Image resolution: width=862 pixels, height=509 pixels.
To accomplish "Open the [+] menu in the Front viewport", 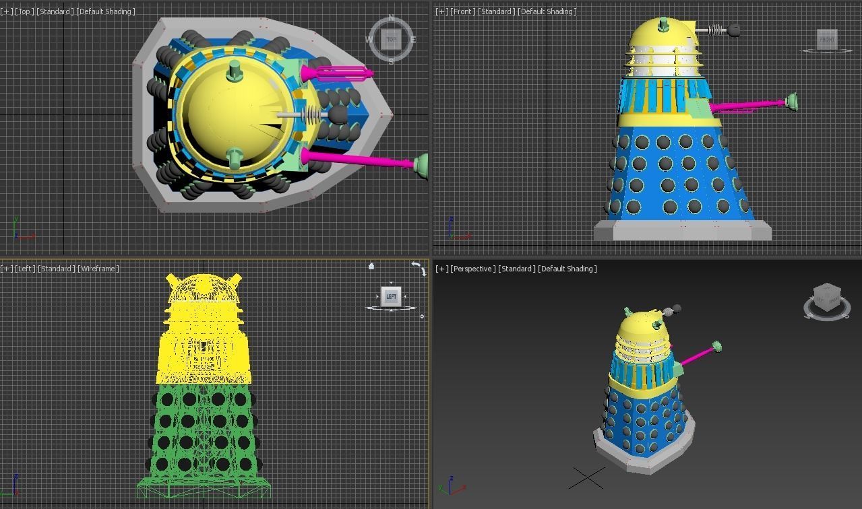I will click(x=442, y=11).
